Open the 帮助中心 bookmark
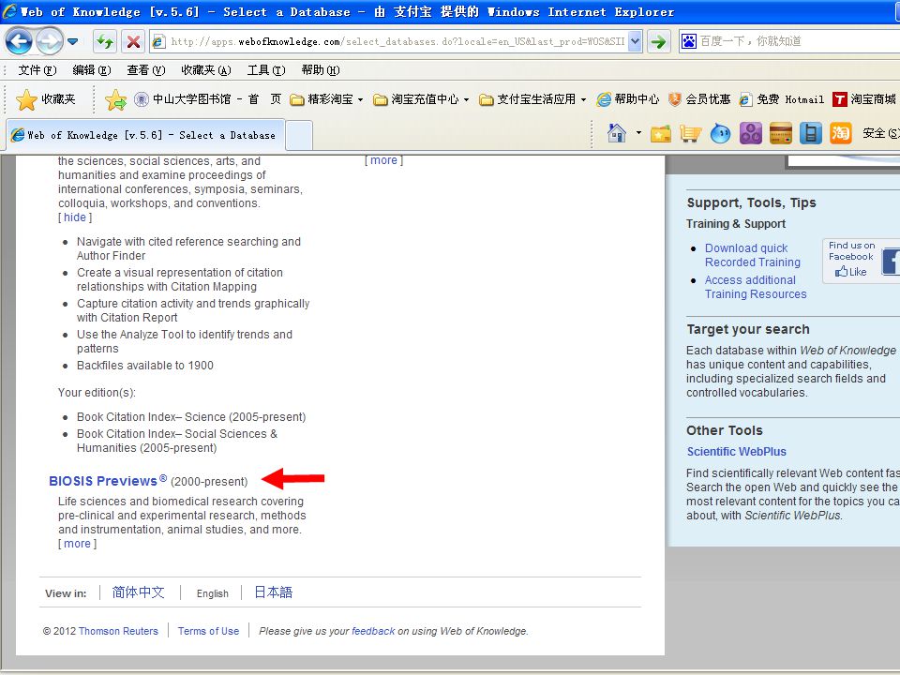The width and height of the screenshot is (900, 675). (628, 99)
